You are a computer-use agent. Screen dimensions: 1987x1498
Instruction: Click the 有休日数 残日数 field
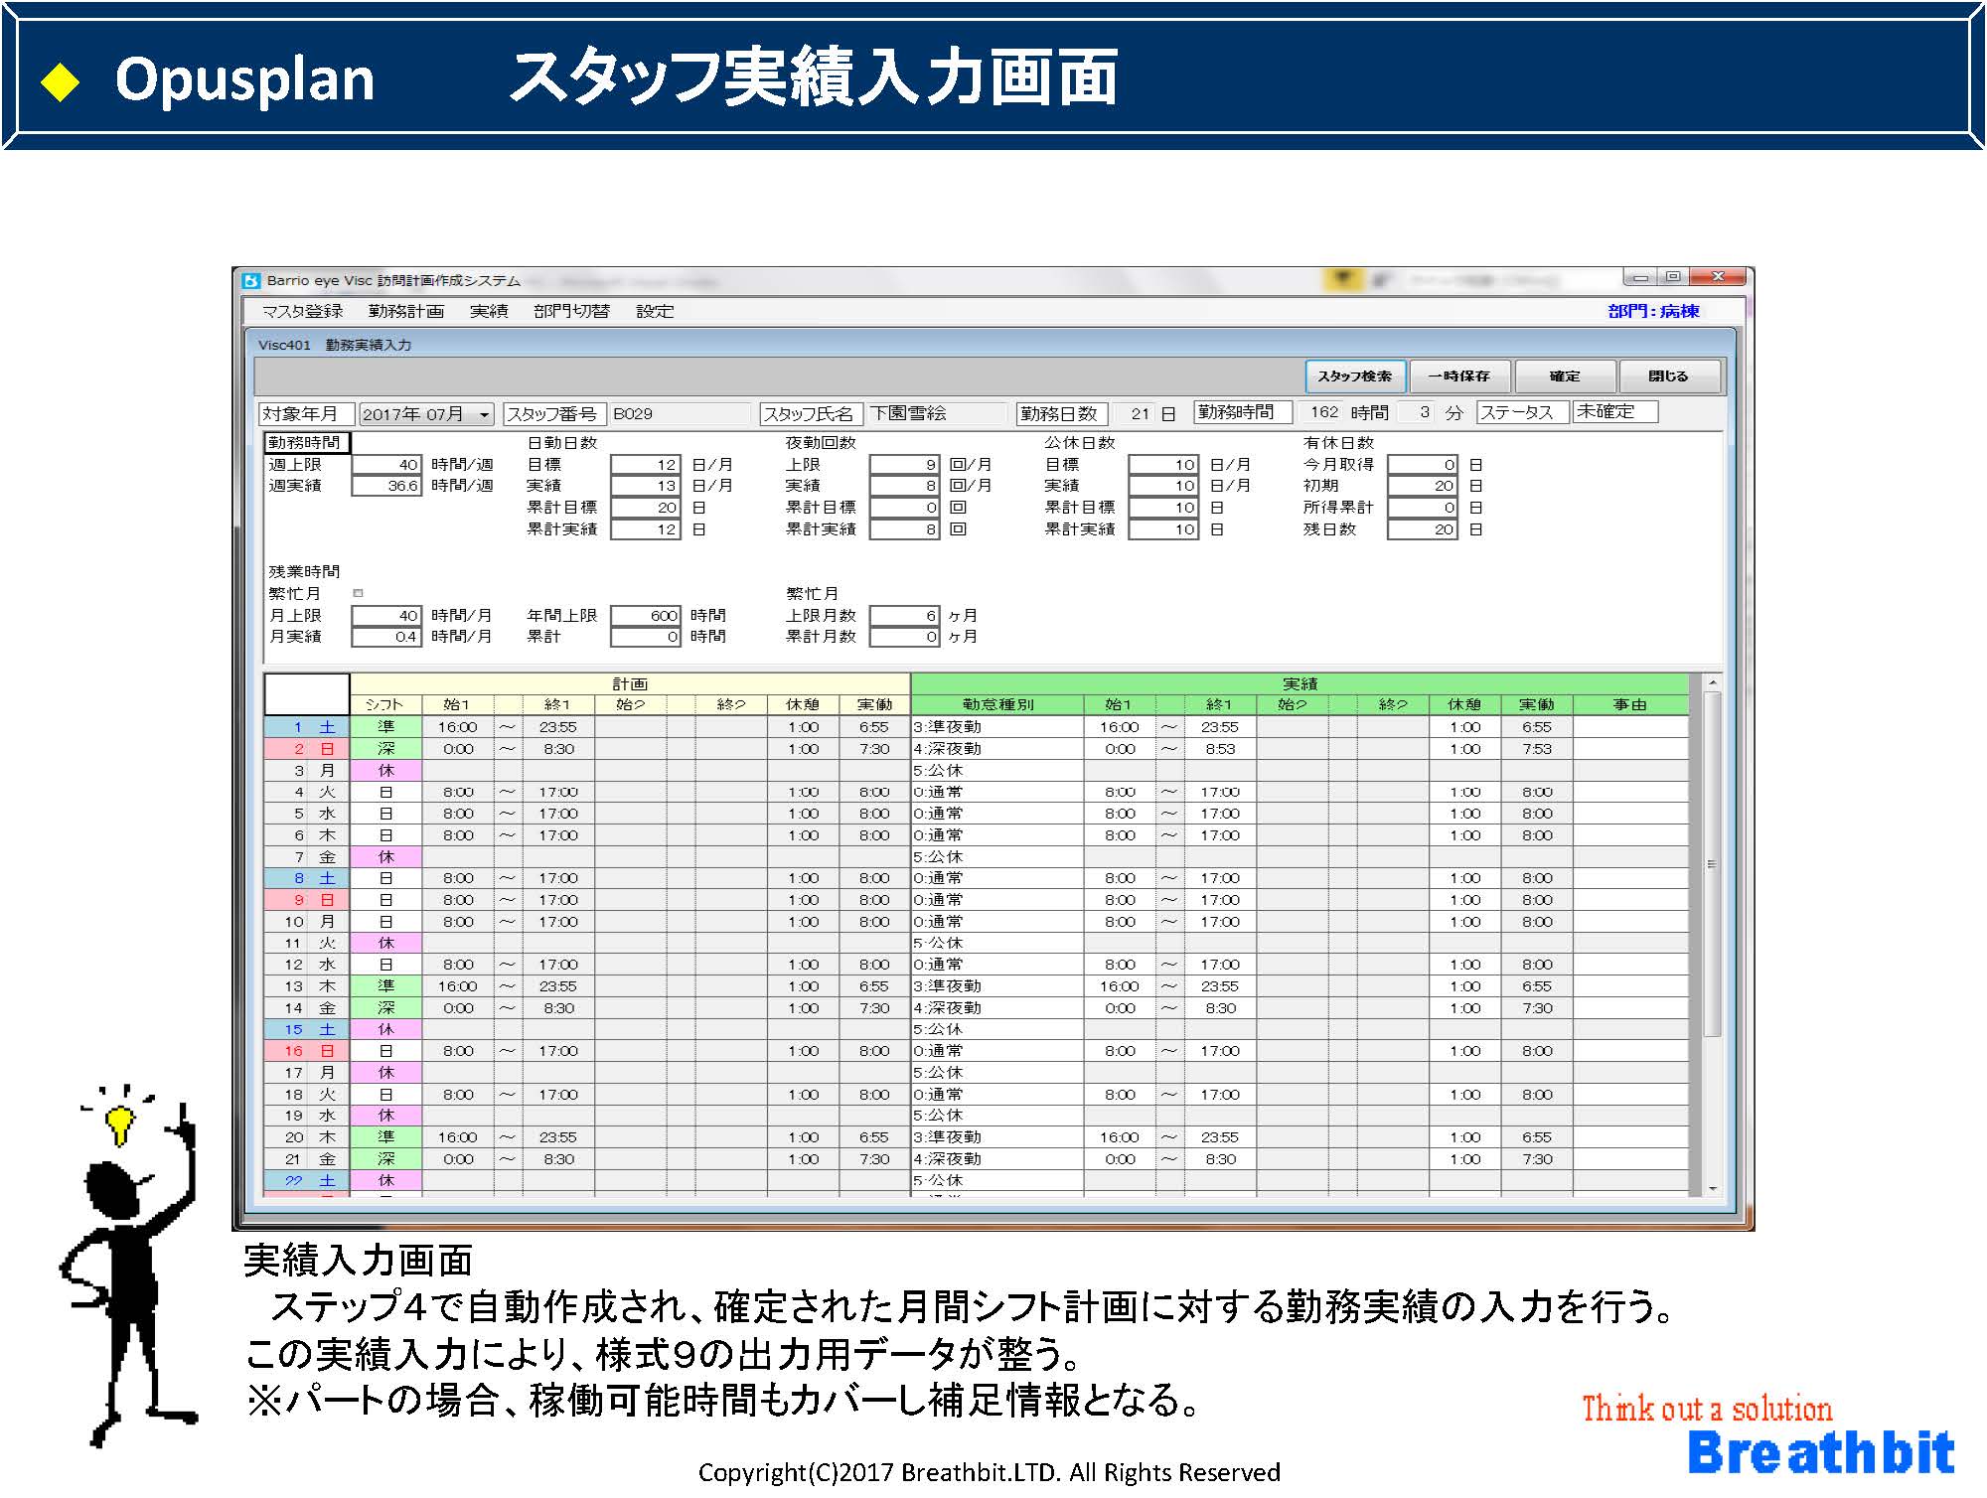tap(1423, 529)
